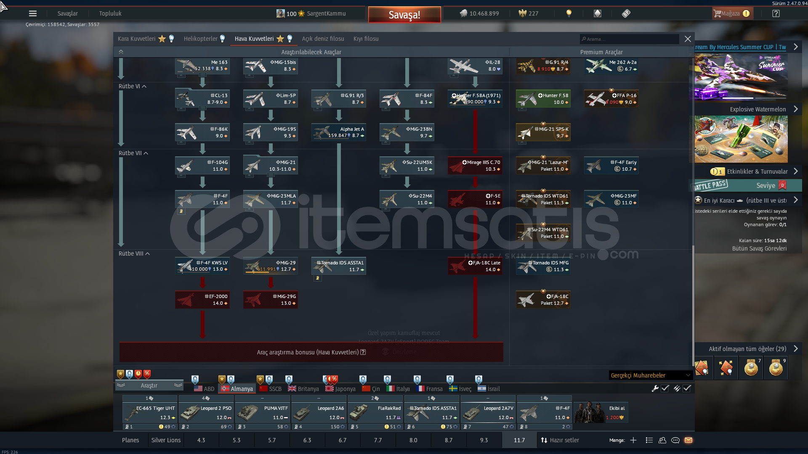This screenshot has width=808, height=454.
Task: Expand Aktif olmayan tüm öğeler arrow
Action: click(x=796, y=348)
